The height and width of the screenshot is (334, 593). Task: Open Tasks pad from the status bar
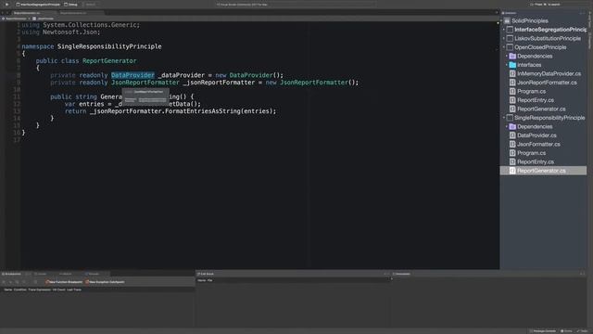pyautogui.click(x=583, y=331)
